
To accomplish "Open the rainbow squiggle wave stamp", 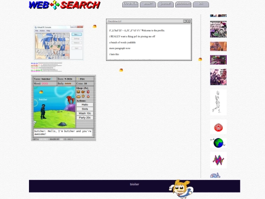I will [218, 160].
